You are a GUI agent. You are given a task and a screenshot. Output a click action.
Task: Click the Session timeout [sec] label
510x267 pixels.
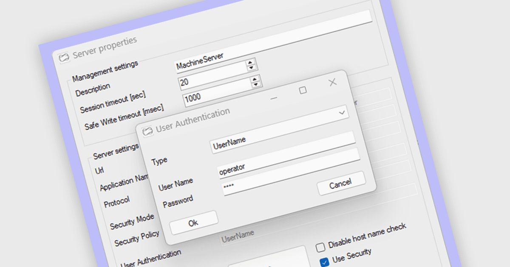click(x=113, y=102)
